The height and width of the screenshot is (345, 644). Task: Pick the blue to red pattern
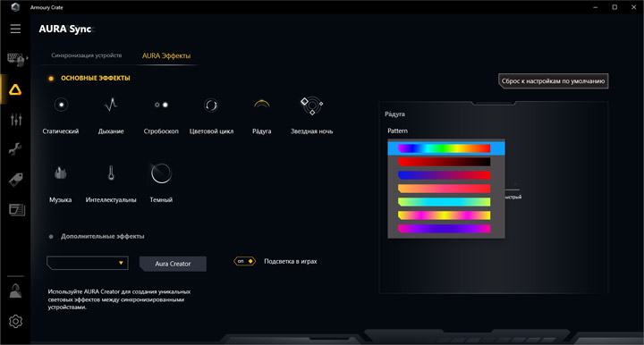coord(444,175)
